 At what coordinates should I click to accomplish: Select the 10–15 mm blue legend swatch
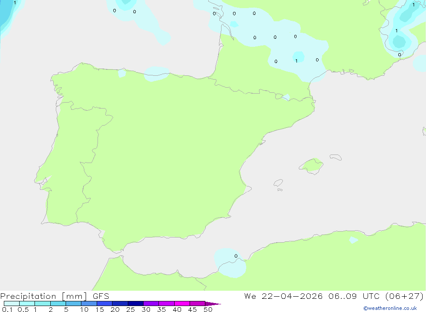[89, 303]
